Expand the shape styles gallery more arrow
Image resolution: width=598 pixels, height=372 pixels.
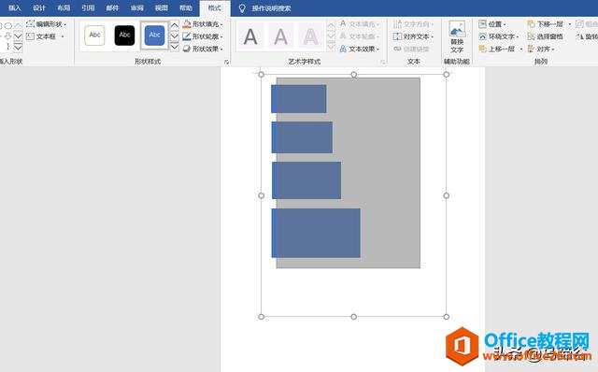175,47
